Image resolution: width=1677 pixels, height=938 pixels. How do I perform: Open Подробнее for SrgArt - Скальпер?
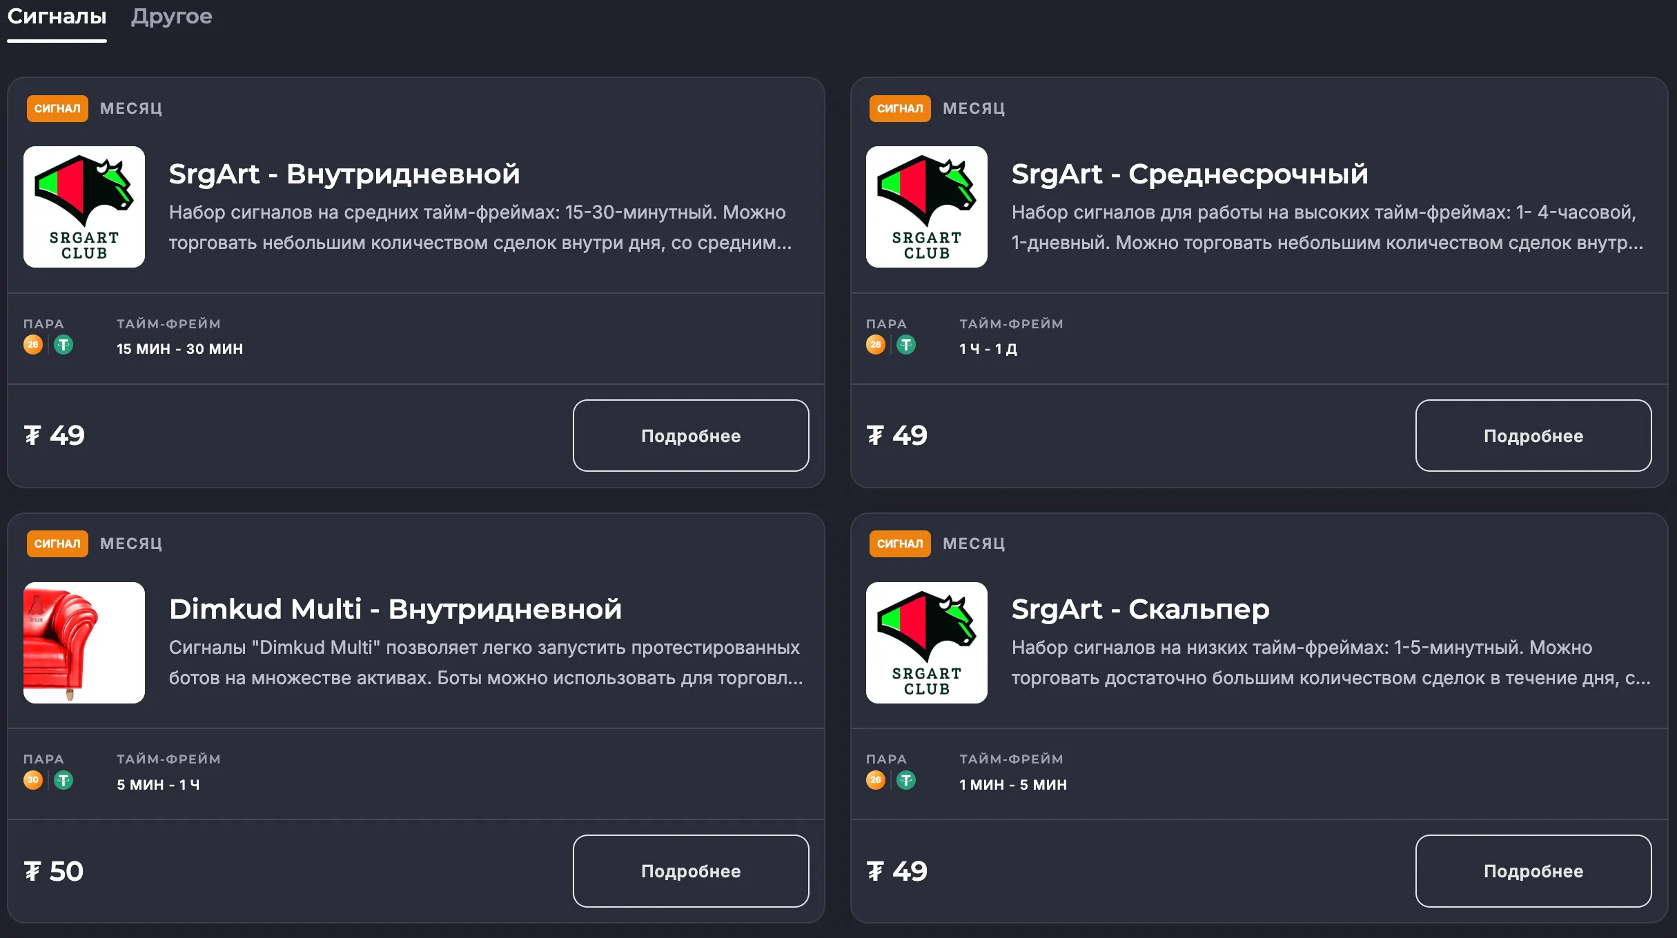tap(1533, 870)
